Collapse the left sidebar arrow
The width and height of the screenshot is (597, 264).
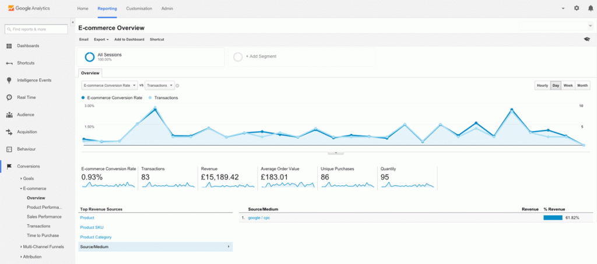(x=72, y=23)
